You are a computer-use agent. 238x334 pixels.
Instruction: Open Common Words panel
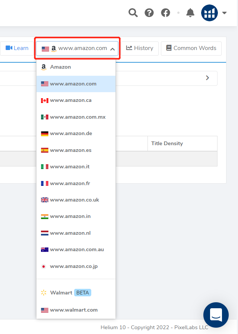point(191,48)
